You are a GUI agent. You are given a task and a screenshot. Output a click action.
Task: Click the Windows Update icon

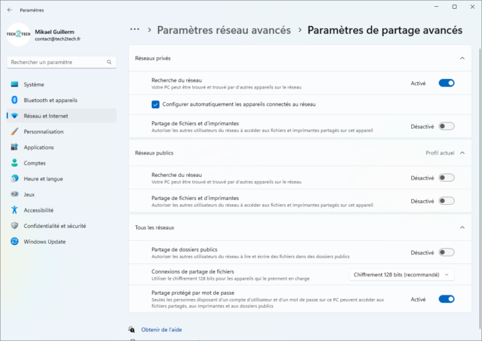pos(14,242)
